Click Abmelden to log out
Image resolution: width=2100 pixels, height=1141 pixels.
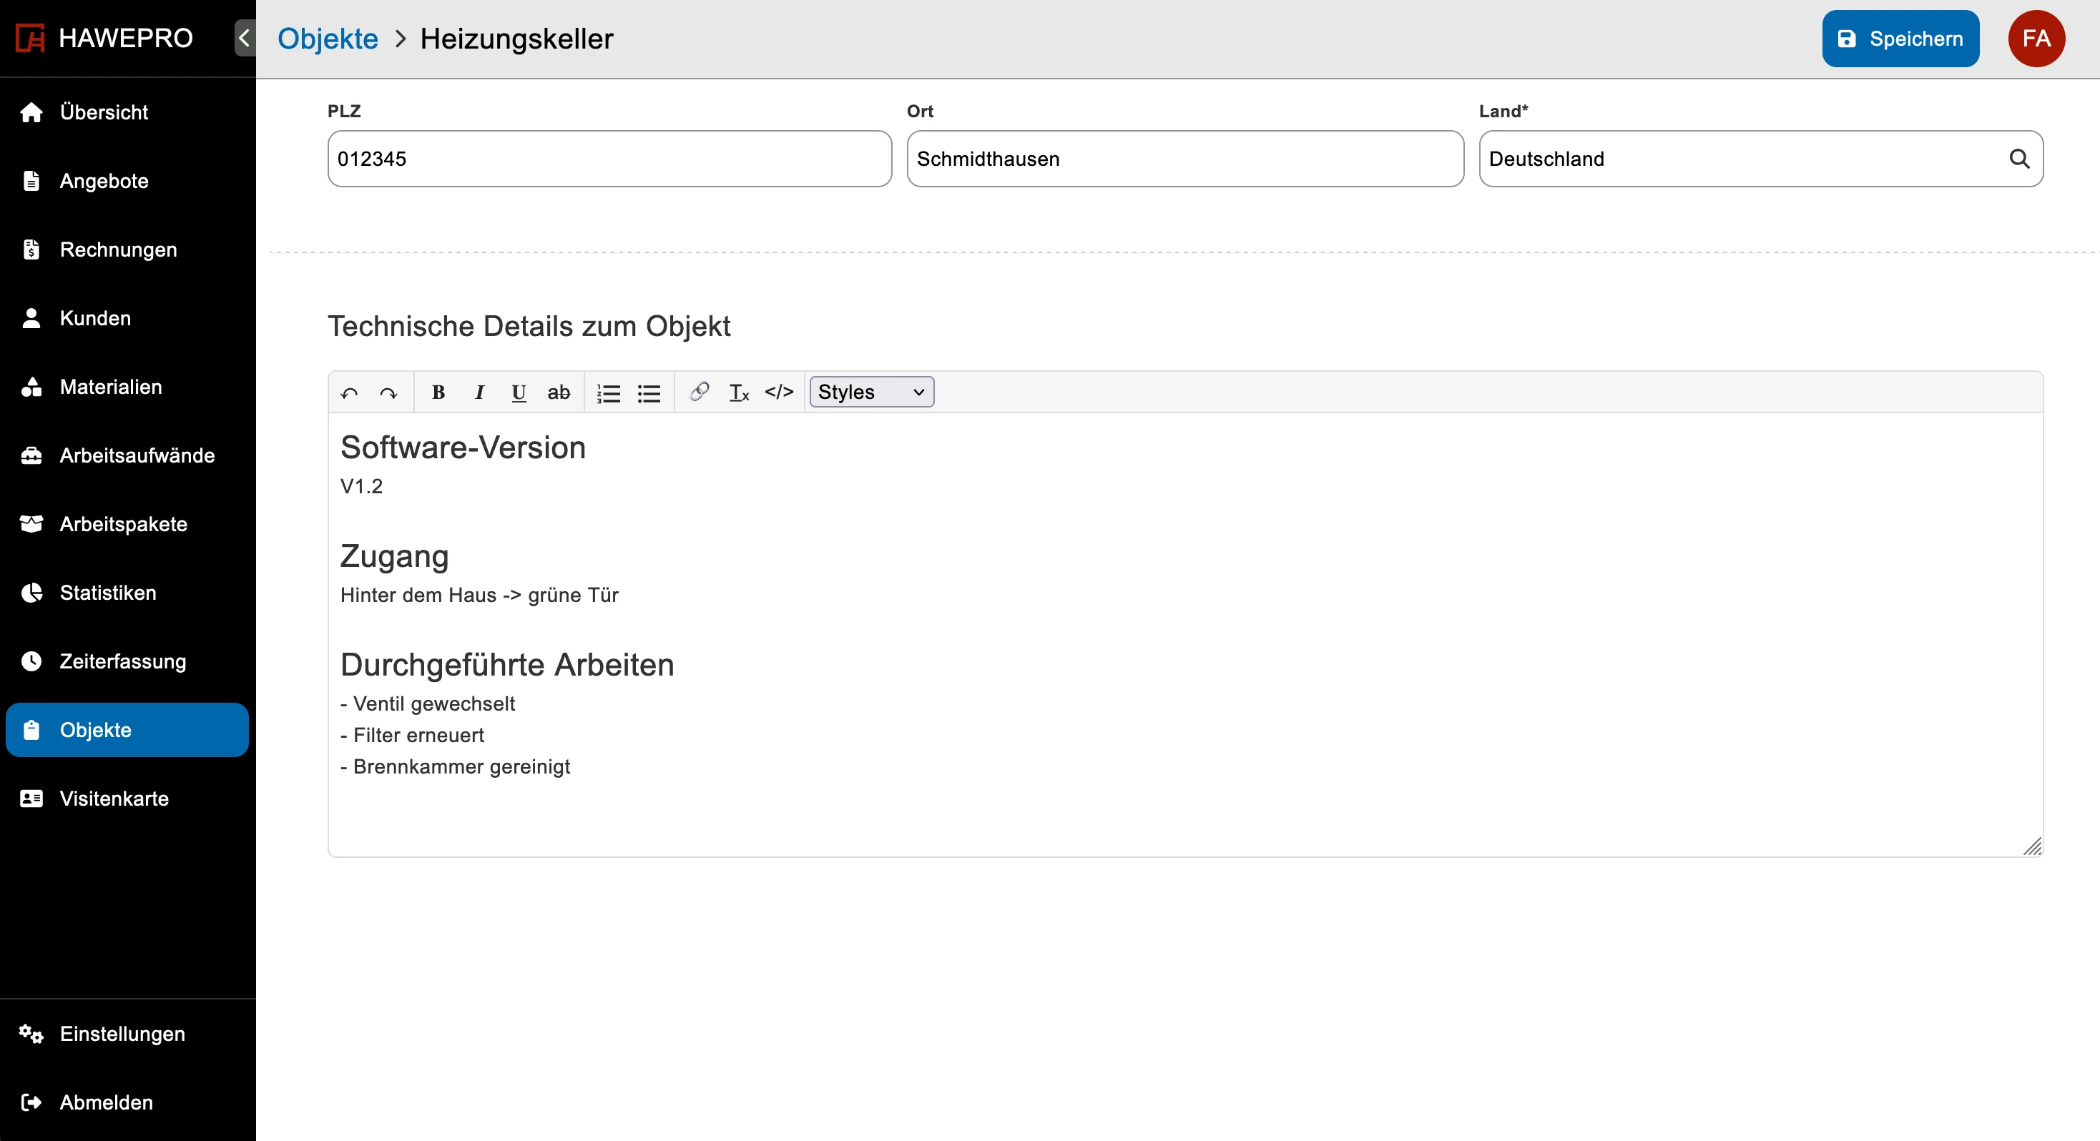[x=127, y=1102]
